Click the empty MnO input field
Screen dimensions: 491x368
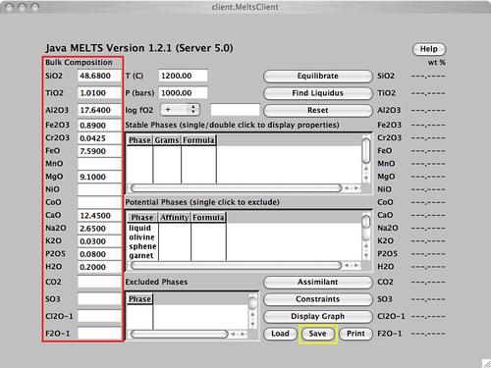(x=99, y=164)
